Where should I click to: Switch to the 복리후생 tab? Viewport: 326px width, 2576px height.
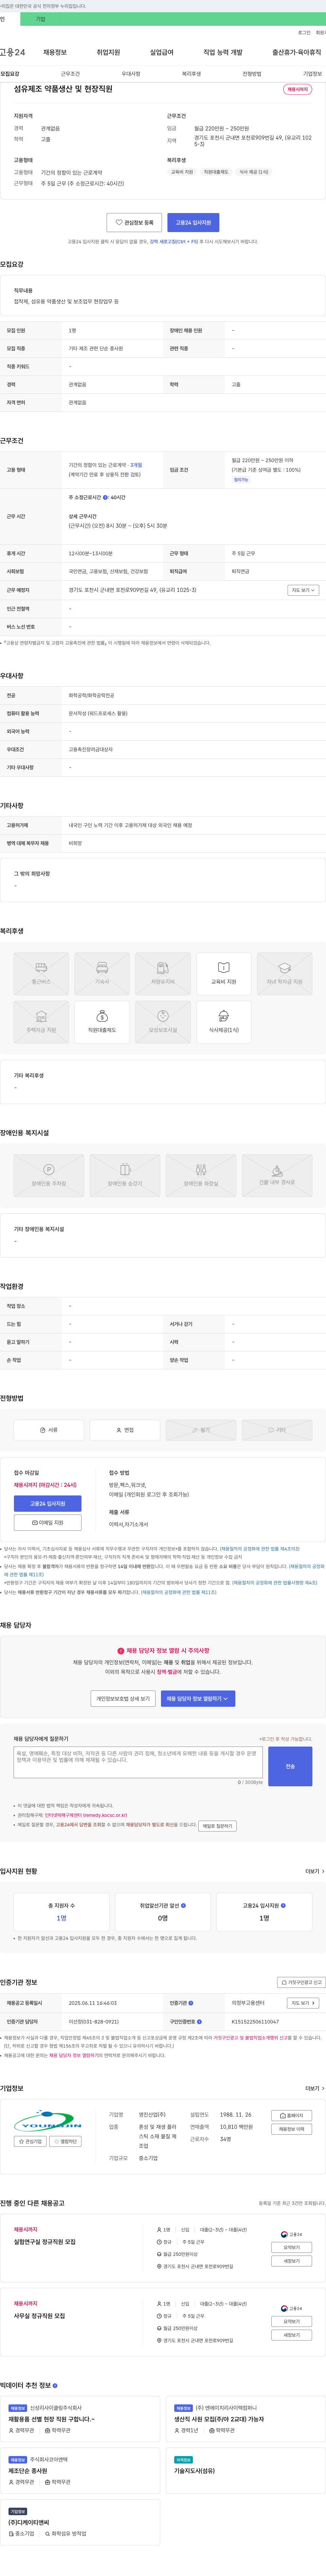coord(191,74)
